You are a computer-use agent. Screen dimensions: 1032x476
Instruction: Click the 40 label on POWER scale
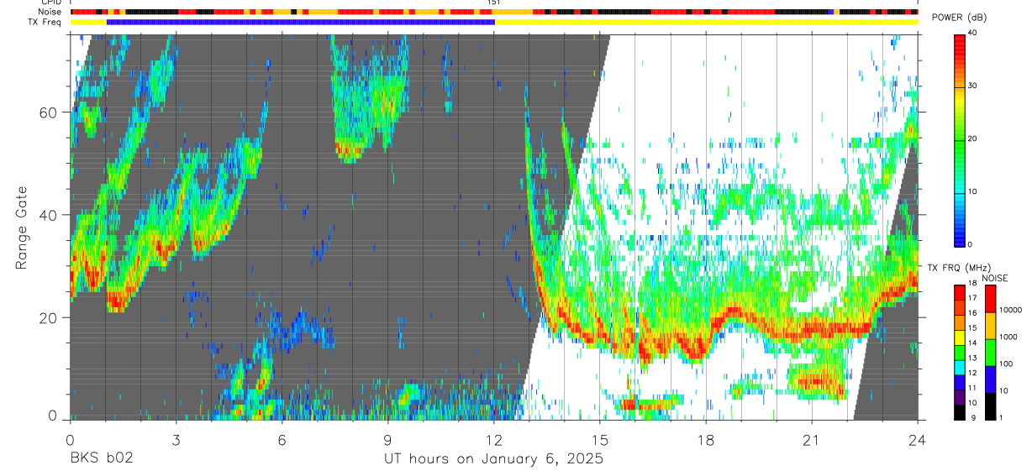point(972,33)
